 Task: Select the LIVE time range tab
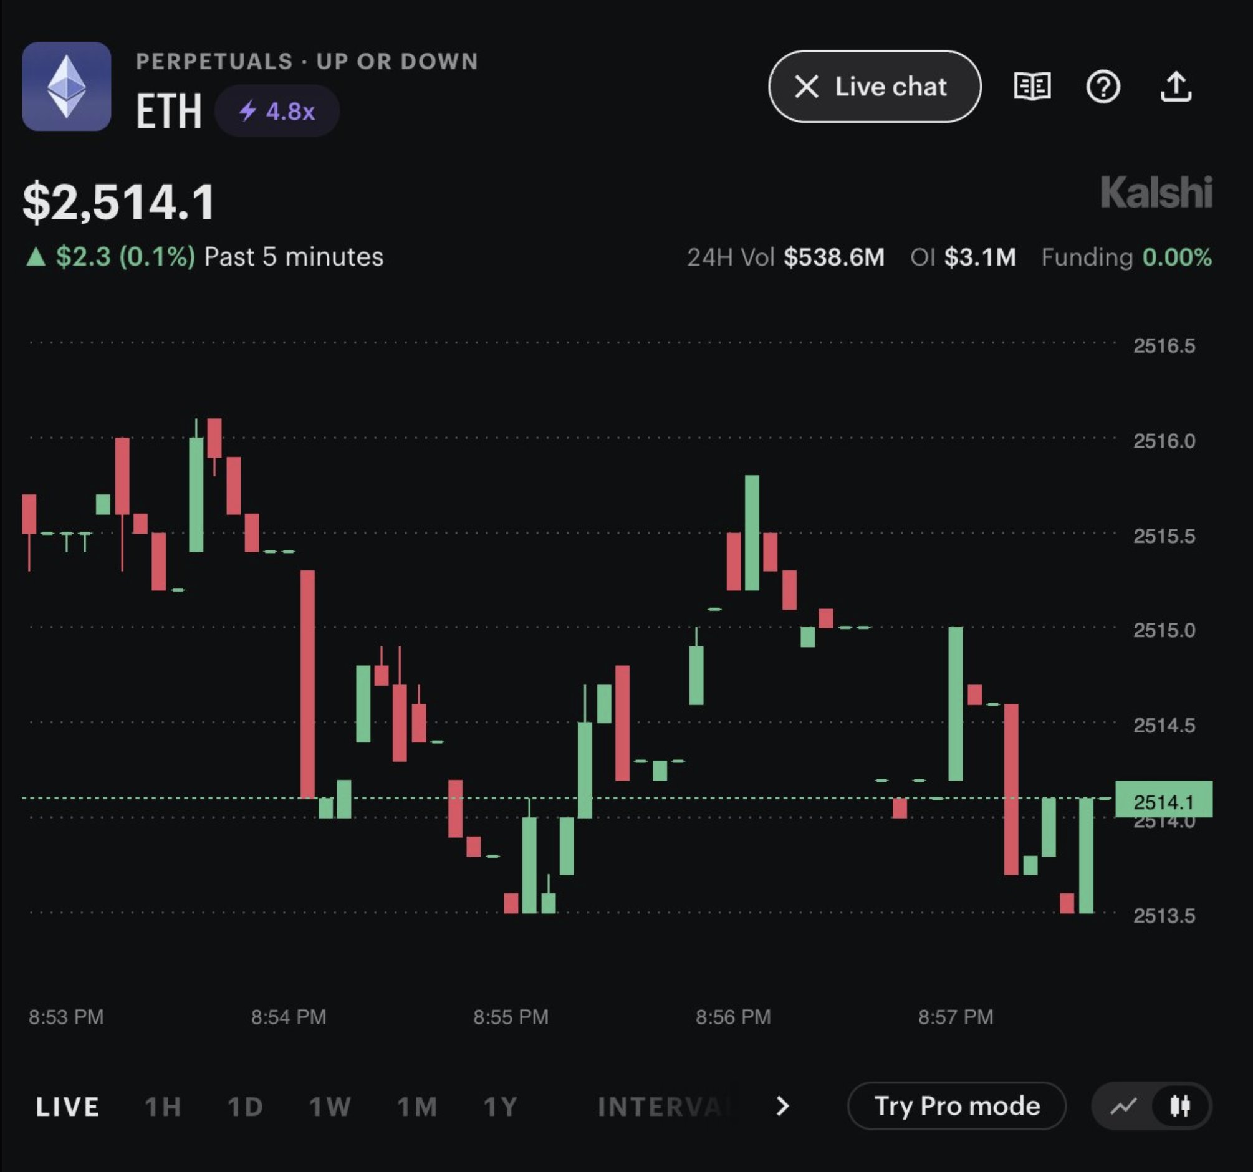click(x=67, y=1107)
